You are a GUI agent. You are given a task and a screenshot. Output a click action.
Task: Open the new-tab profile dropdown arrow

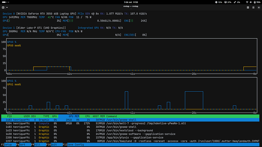7,8
